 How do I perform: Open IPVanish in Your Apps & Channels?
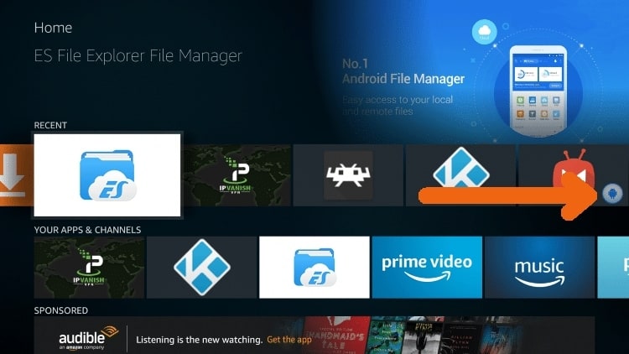[89, 268]
